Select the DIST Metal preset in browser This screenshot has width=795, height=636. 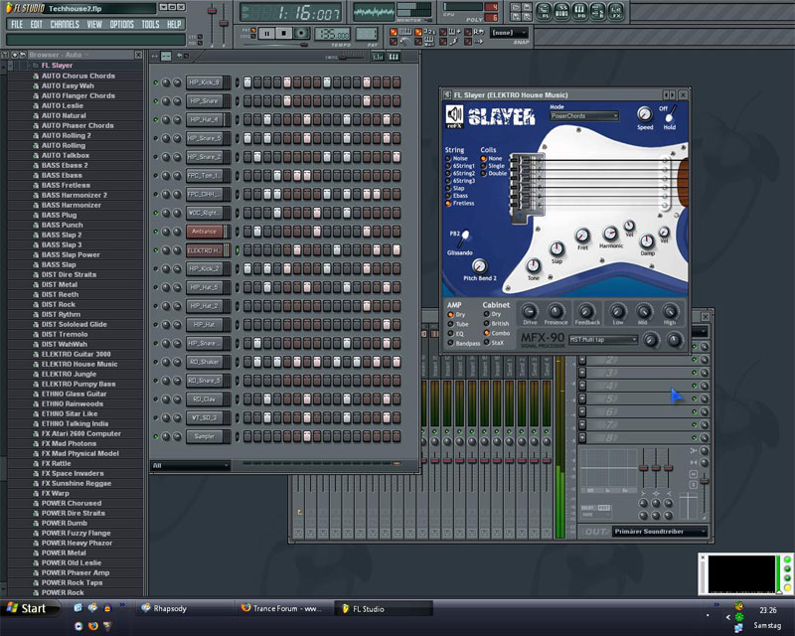[x=62, y=284]
